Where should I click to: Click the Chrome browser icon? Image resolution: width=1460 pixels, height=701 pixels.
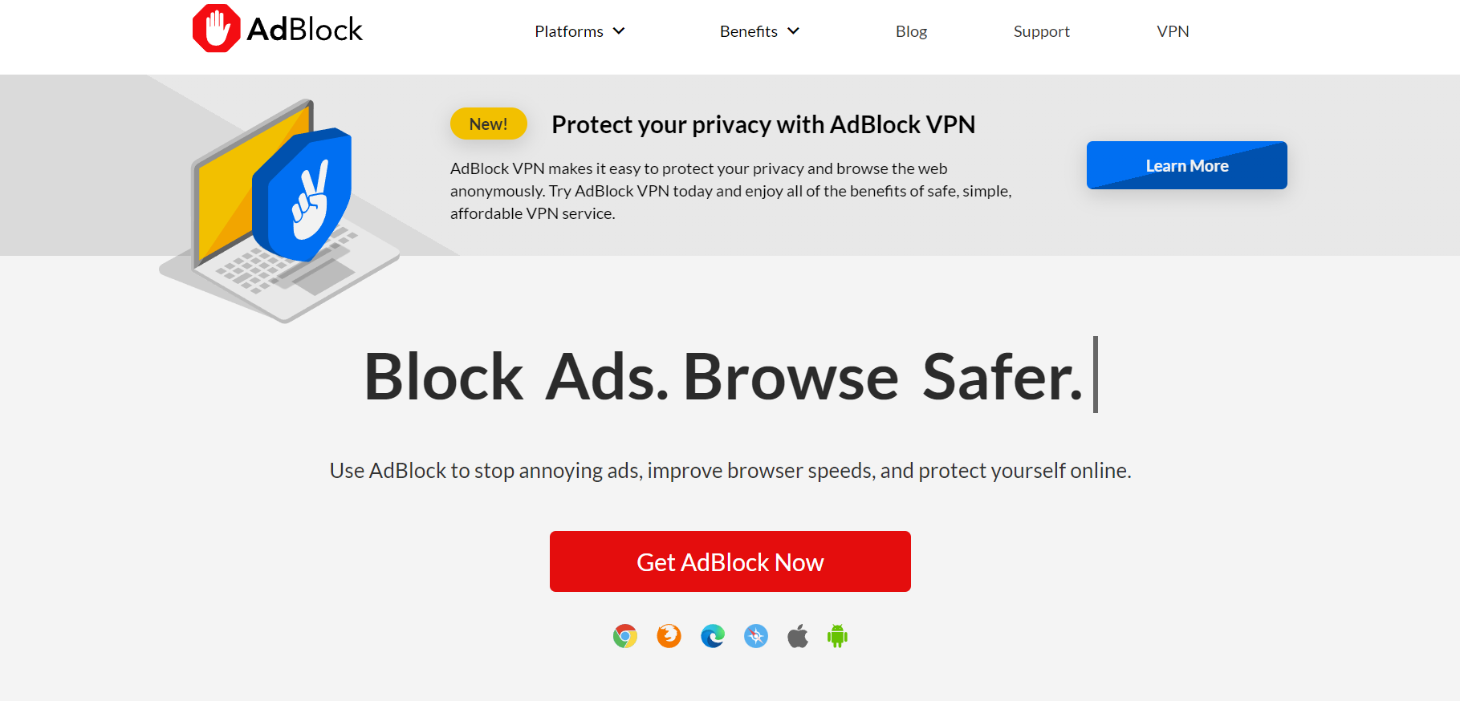pyautogui.click(x=625, y=636)
